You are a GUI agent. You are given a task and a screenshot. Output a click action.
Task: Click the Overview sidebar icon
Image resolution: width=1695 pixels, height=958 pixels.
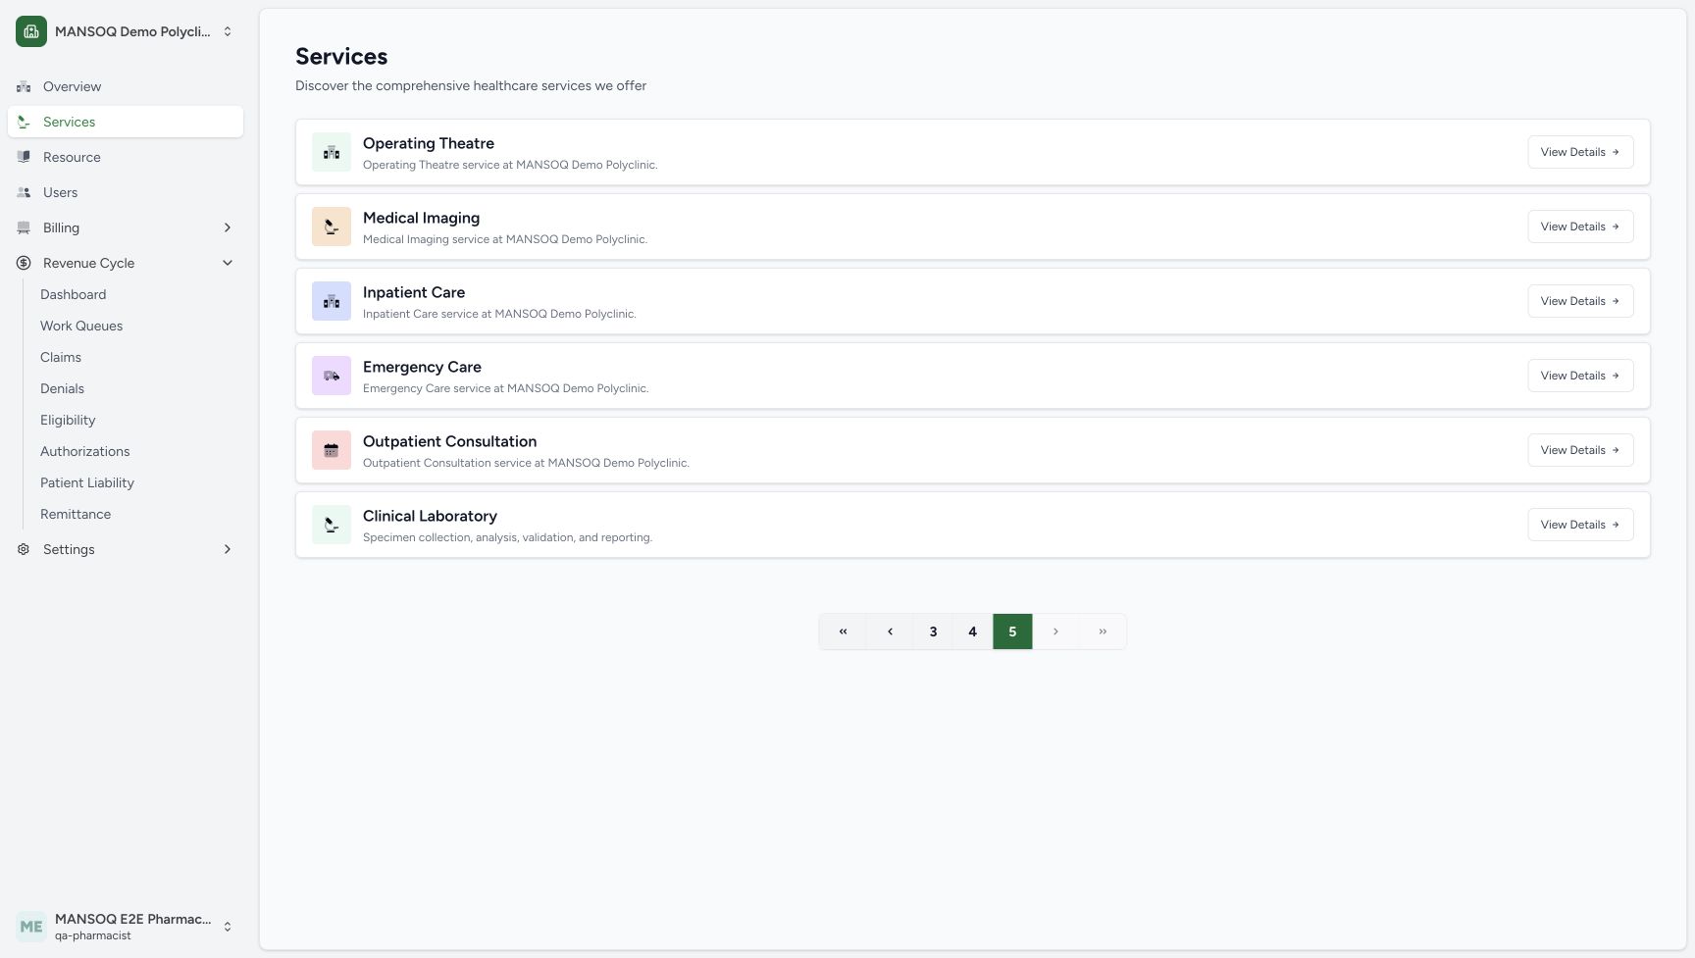[24, 86]
